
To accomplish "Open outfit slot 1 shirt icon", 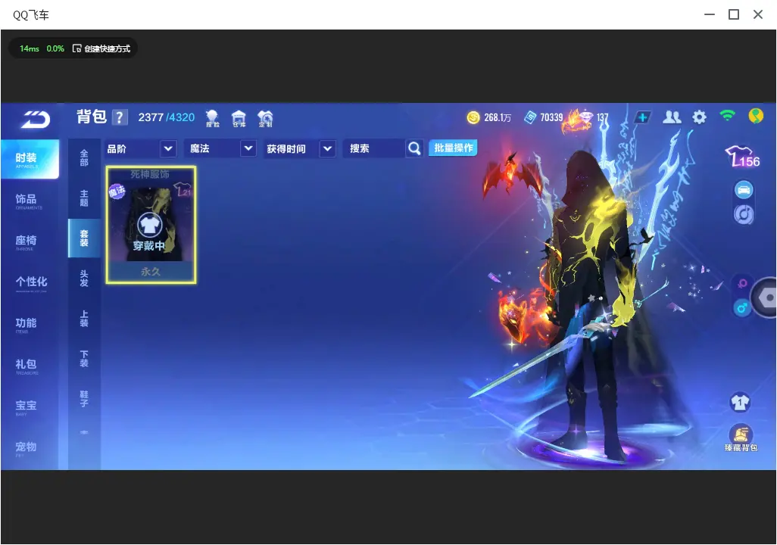I will pos(740,402).
